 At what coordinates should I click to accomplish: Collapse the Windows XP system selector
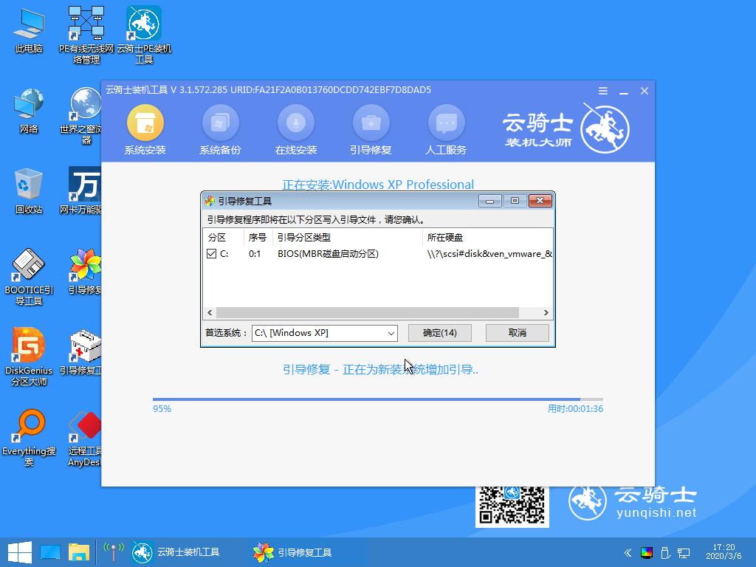coord(391,333)
